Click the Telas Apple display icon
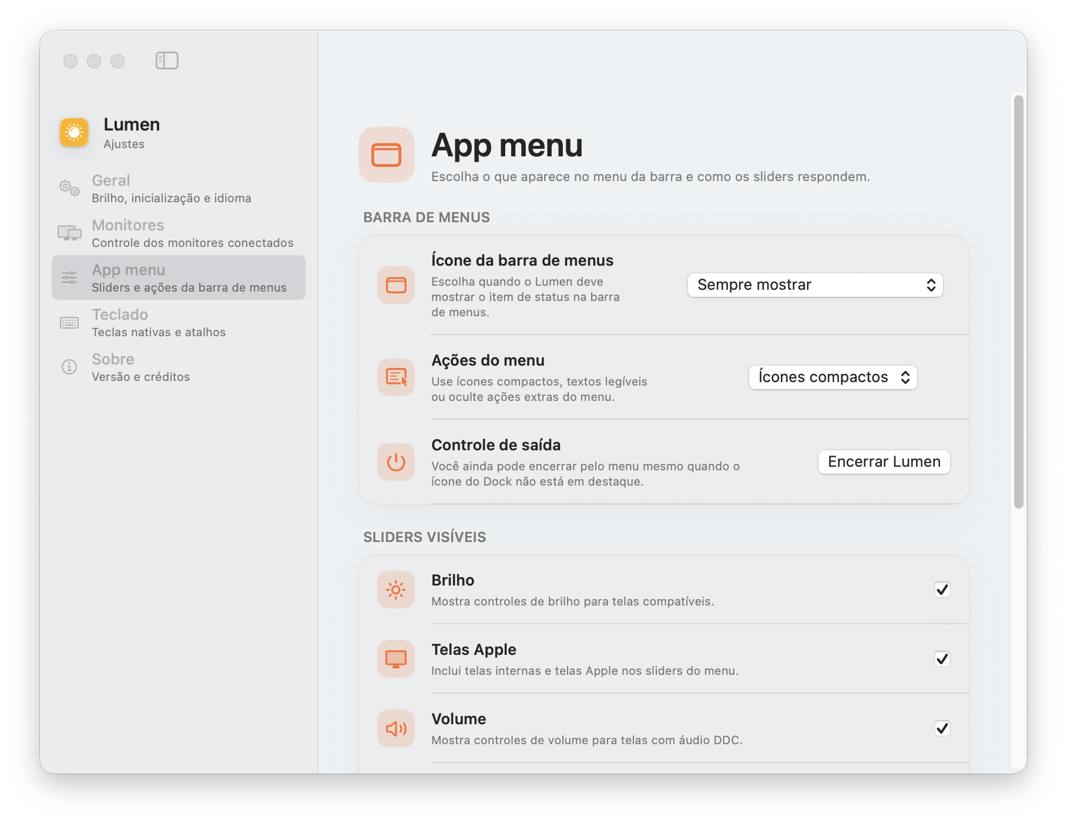Image resolution: width=1067 pixels, height=823 pixels. coord(396,659)
